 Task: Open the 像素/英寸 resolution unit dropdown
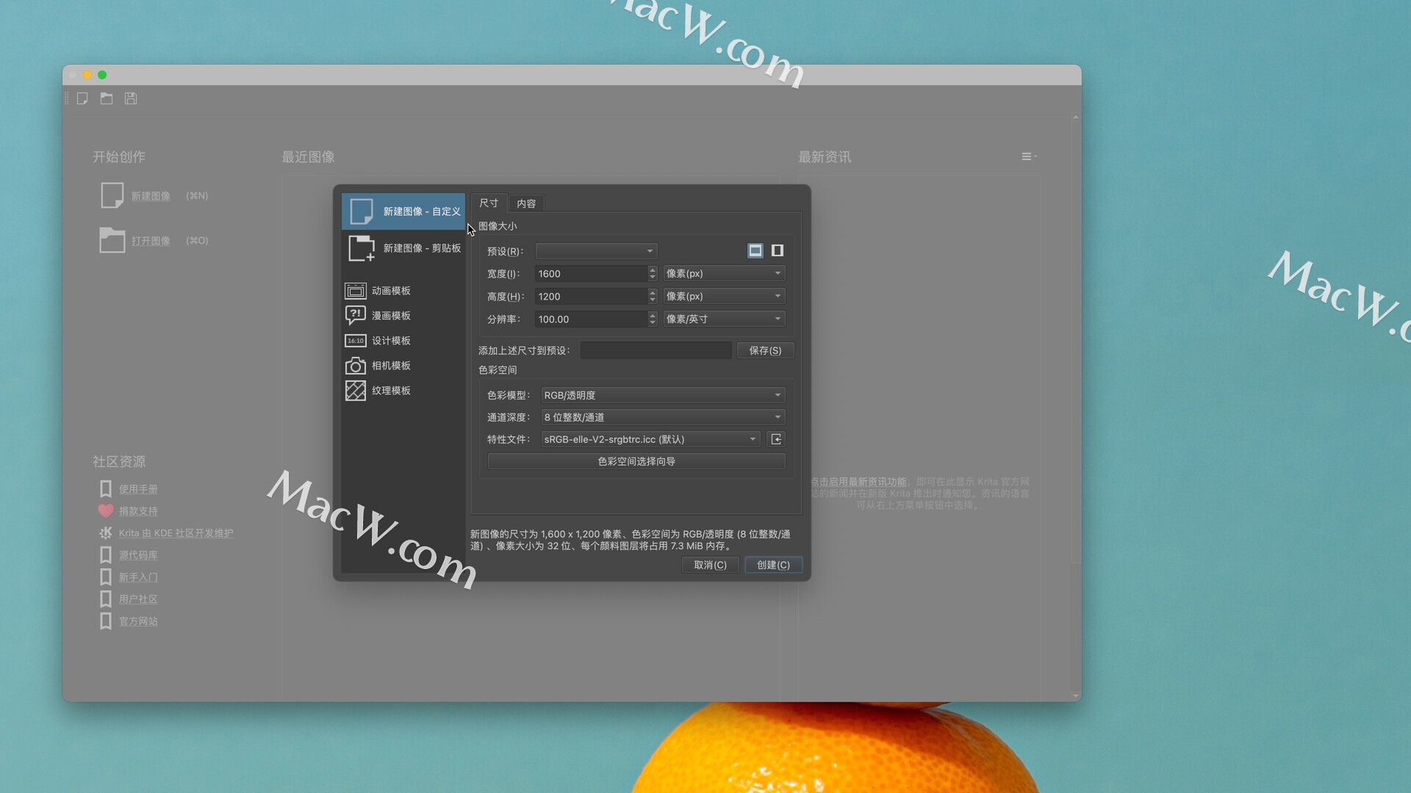click(724, 319)
